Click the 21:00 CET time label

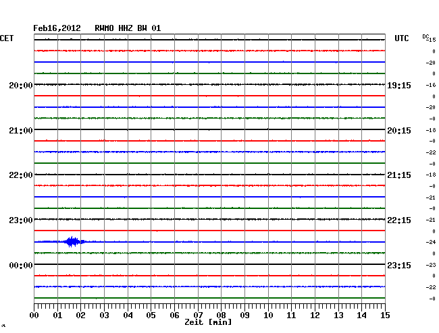pos(21,131)
